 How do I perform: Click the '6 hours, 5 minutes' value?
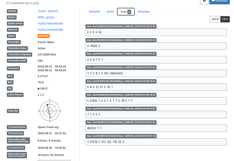click(x=49, y=141)
